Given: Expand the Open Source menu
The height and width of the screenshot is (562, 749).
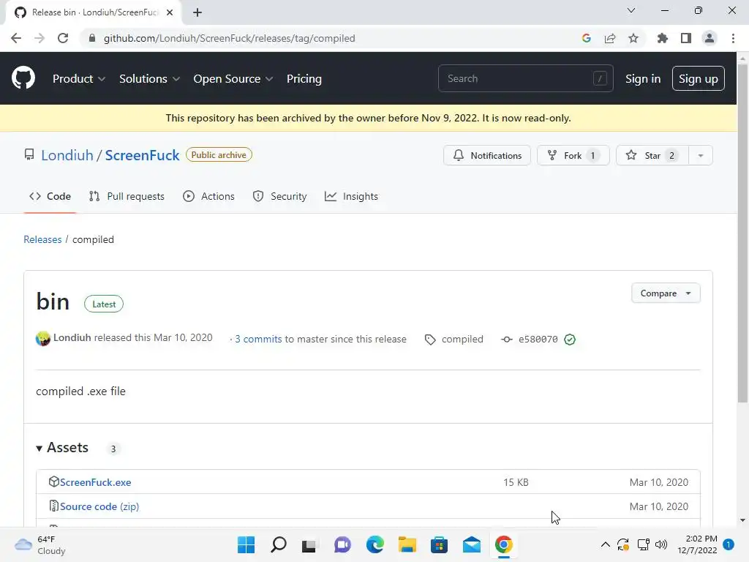Looking at the screenshot, I should pos(233,79).
